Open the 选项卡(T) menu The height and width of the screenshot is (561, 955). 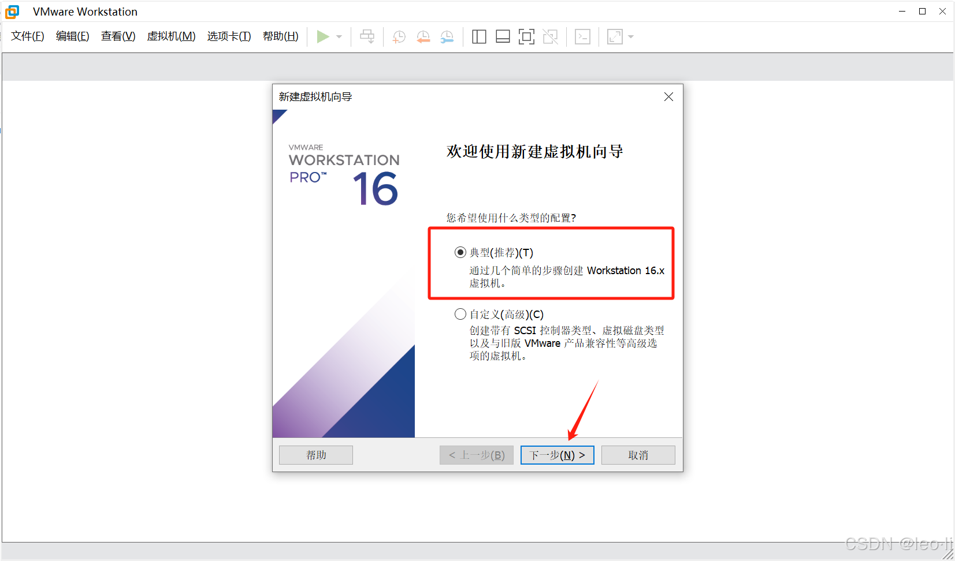tap(229, 36)
